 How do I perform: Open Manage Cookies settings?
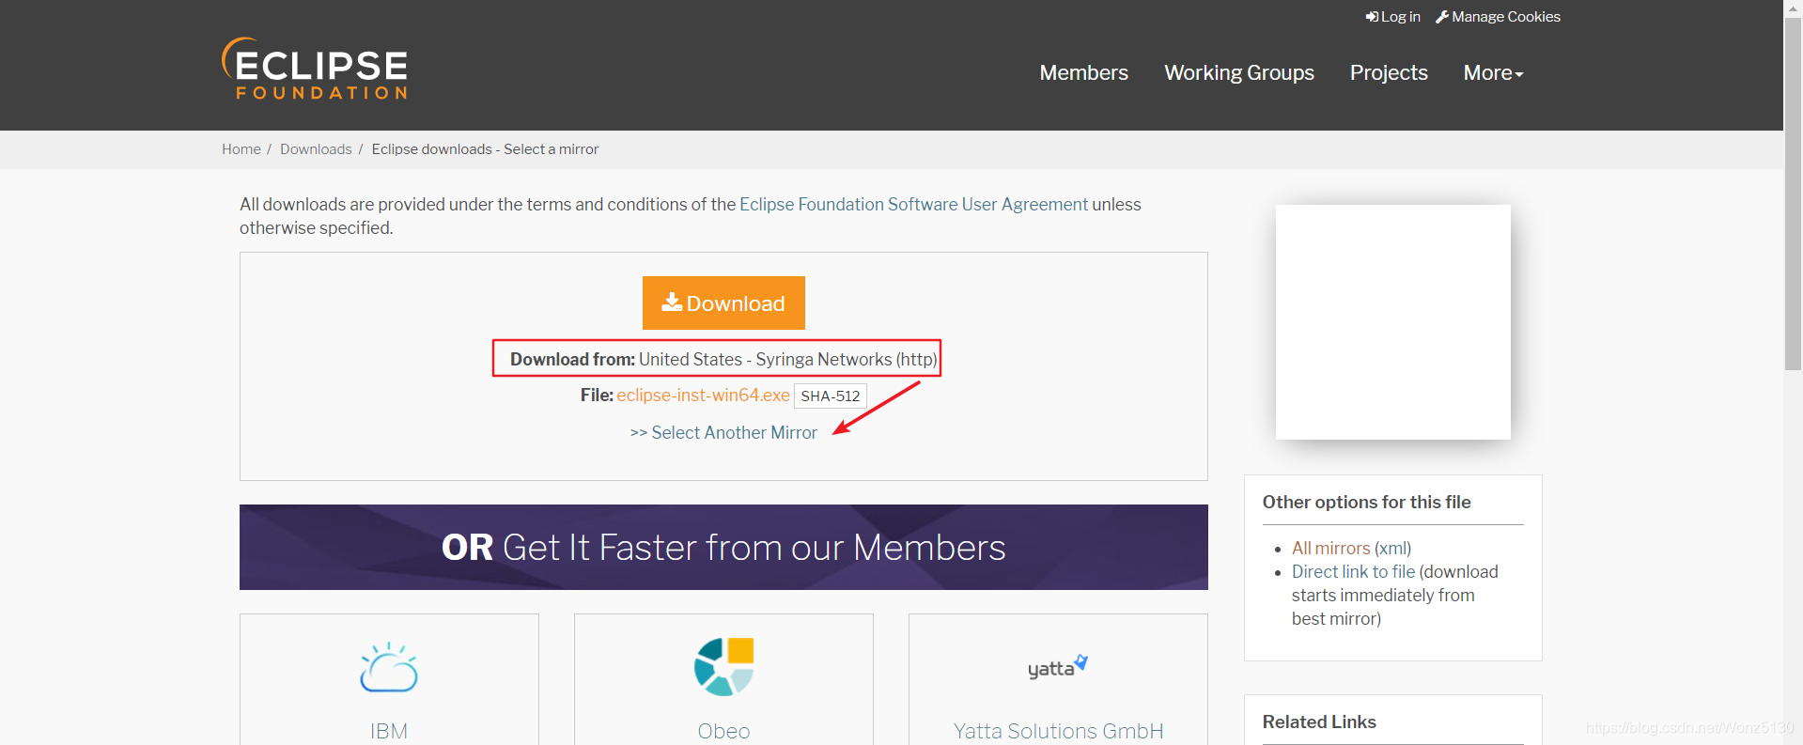pyautogui.click(x=1498, y=17)
